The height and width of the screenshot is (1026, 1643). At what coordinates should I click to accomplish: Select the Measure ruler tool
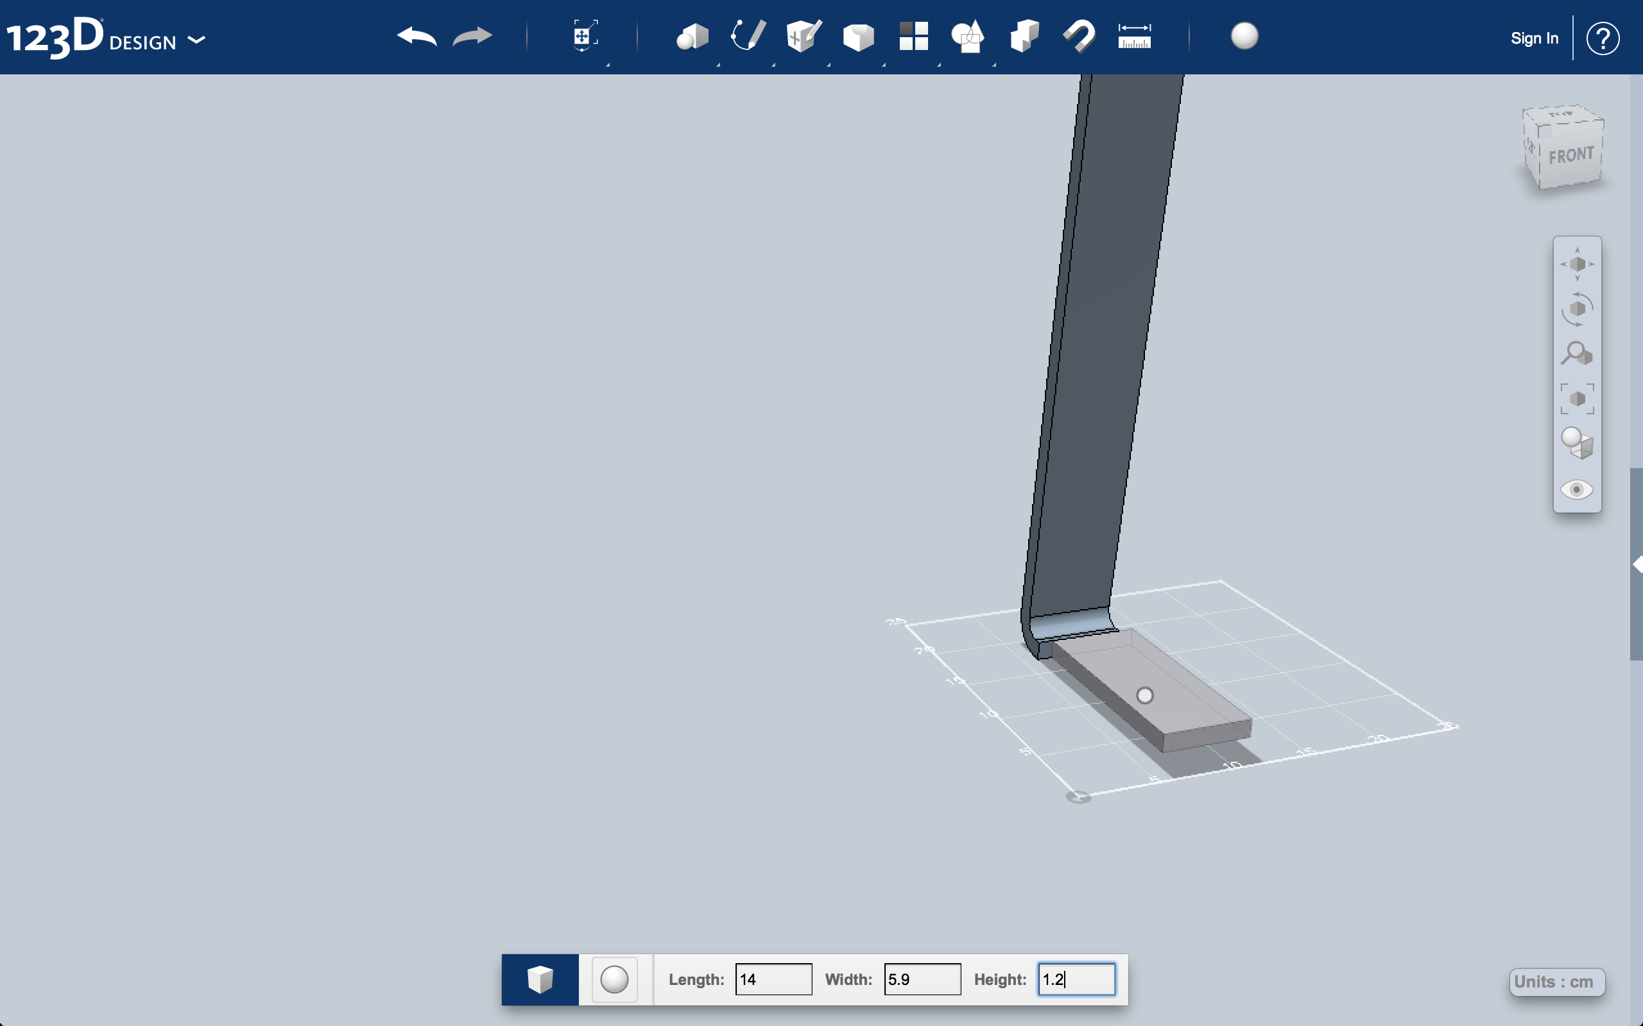click(x=1135, y=36)
